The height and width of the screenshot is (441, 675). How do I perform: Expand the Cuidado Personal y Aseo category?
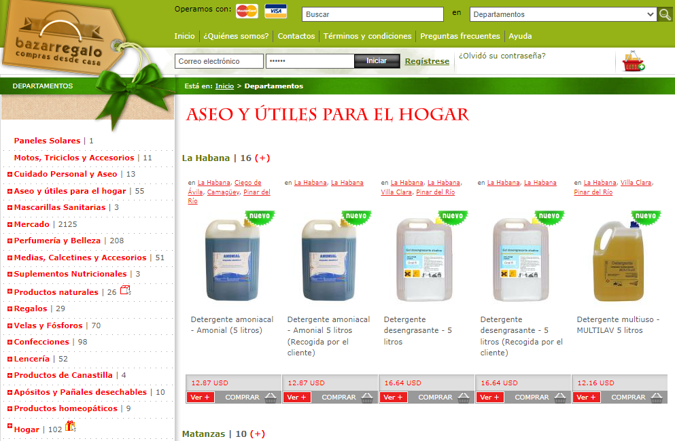[10, 174]
